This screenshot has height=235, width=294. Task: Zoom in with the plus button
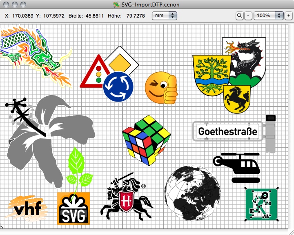(289, 16)
